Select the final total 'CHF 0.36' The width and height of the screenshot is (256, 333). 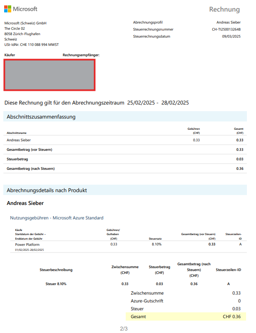tap(232, 316)
